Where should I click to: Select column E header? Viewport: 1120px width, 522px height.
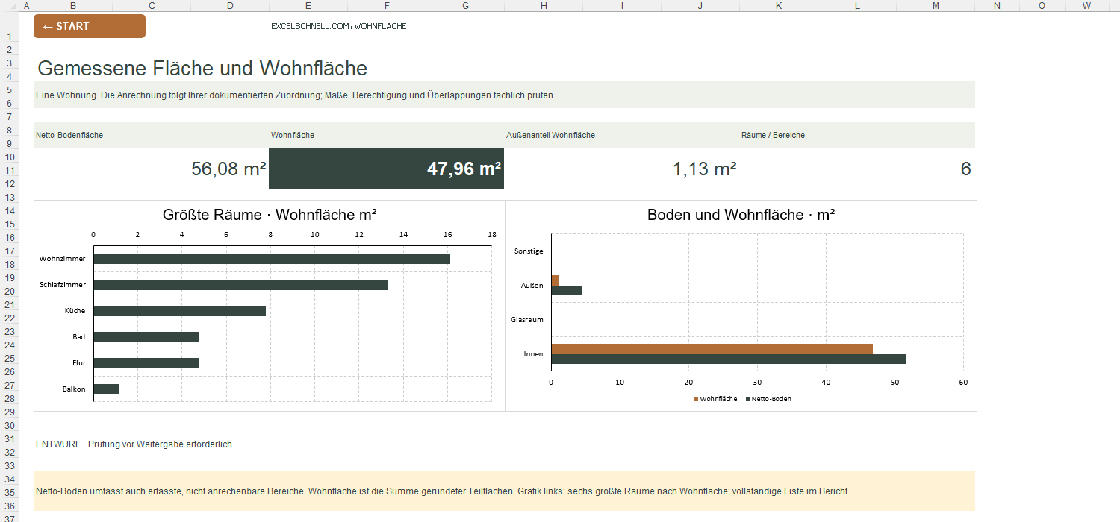click(308, 5)
